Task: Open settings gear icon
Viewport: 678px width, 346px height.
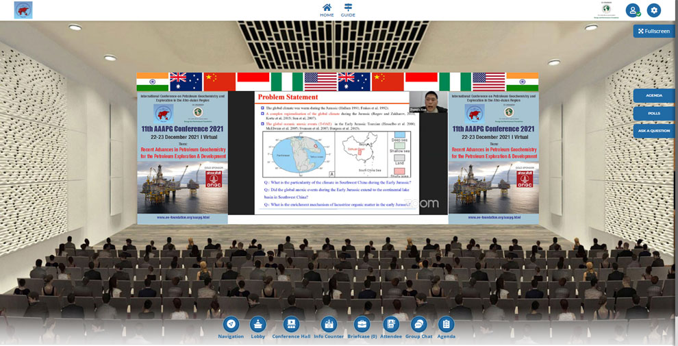Action: [x=654, y=10]
